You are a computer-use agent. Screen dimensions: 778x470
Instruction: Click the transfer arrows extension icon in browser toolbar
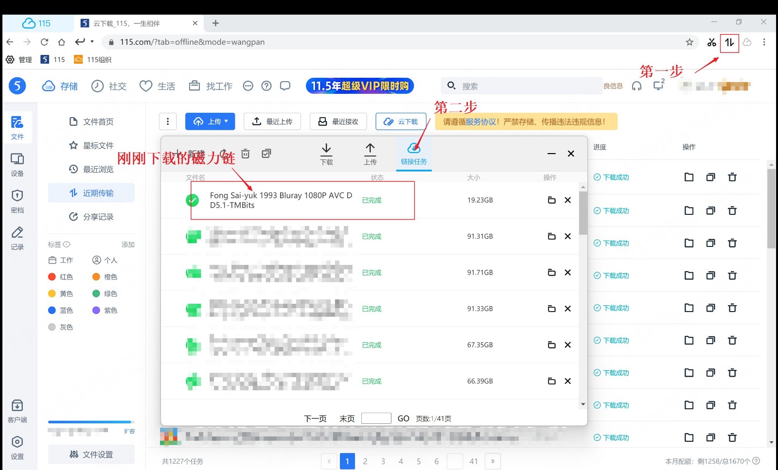(729, 42)
